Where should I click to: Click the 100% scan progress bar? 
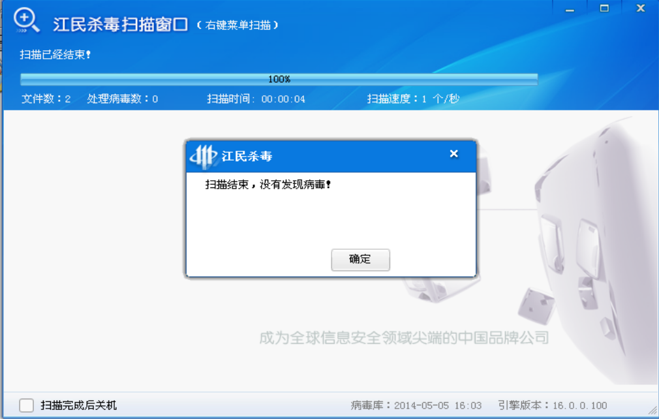coord(279,79)
